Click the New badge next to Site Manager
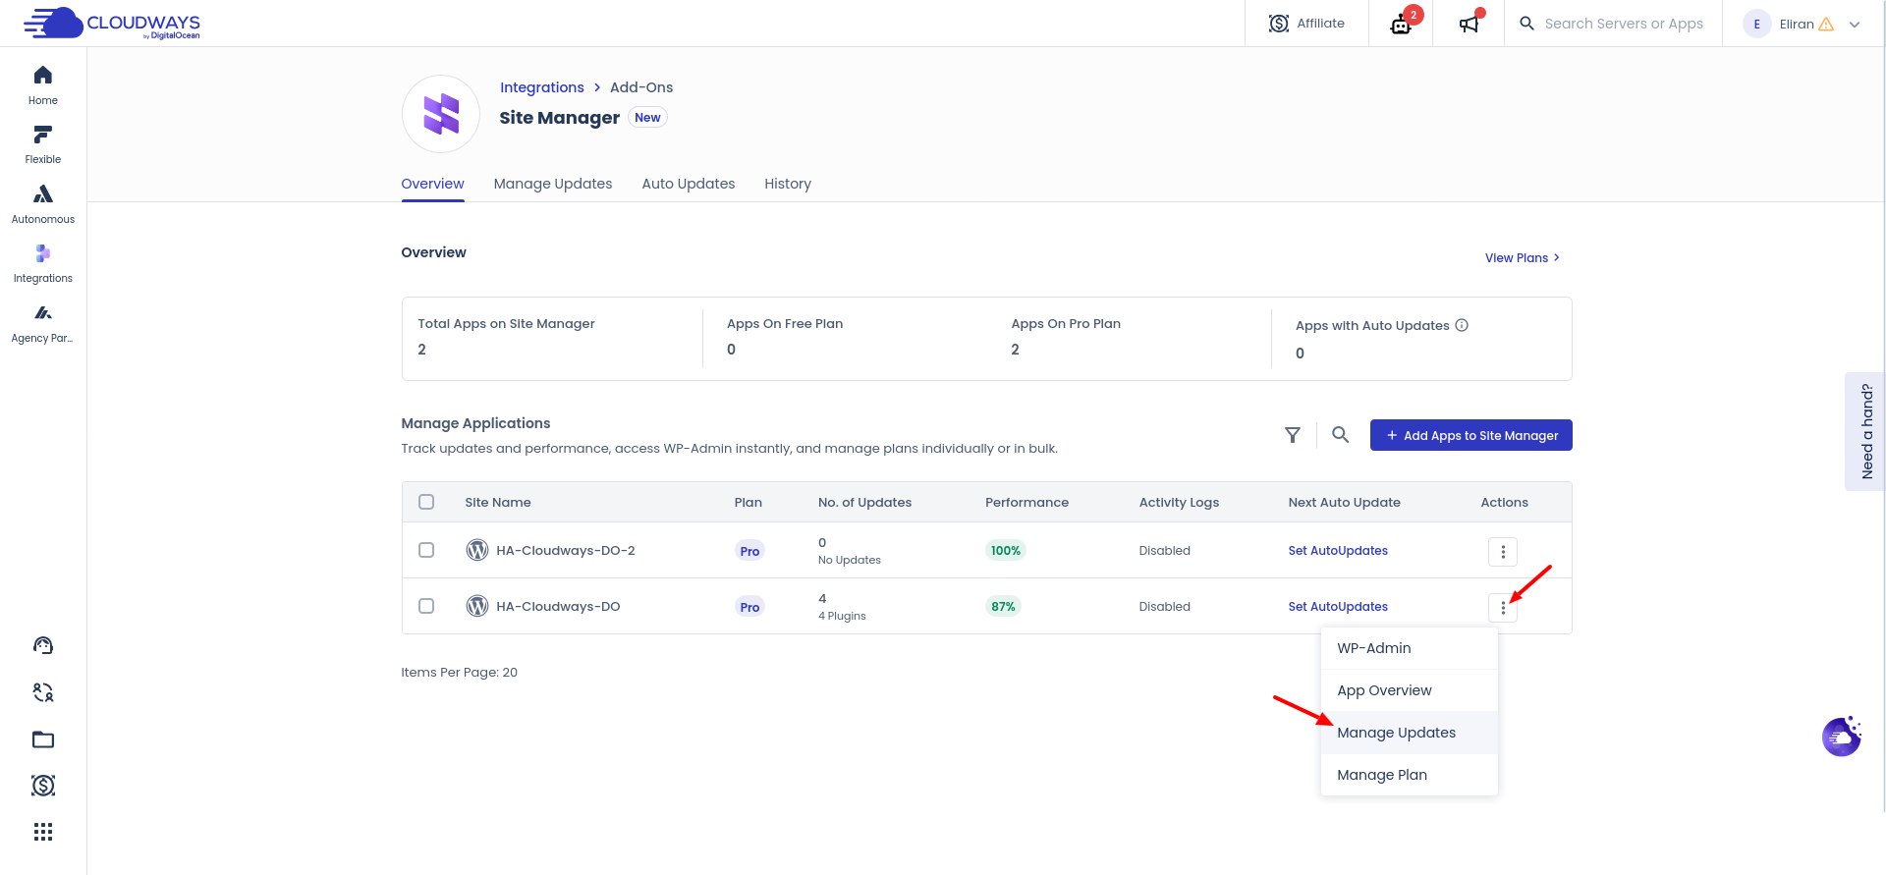Screen dimensions: 1886x875 coord(647,118)
